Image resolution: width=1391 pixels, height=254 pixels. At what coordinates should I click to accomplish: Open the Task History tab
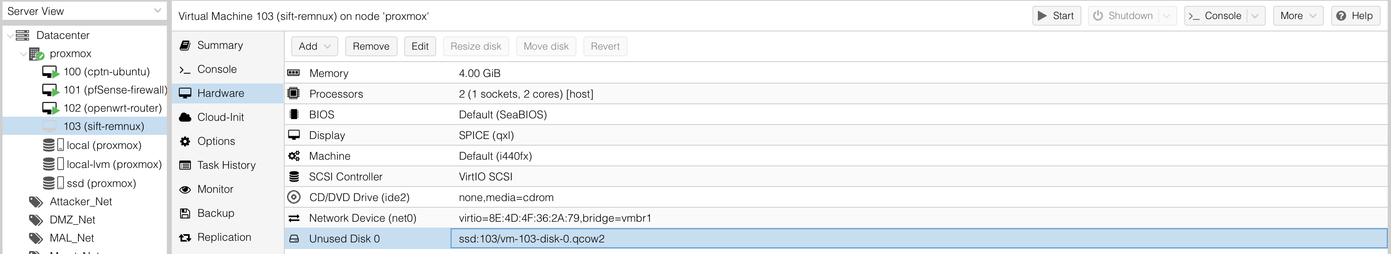tap(226, 165)
